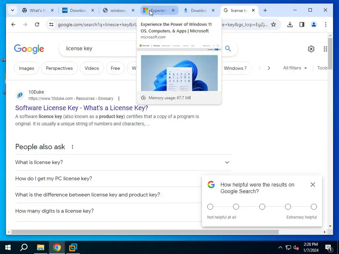Viewport: 339px width, 254px height.
Task: Select the second helpfulness radio button
Action: coord(236,207)
